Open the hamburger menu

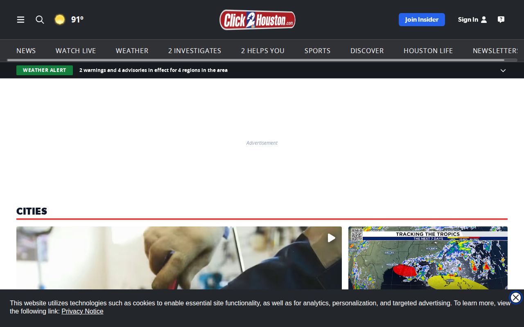click(20, 20)
